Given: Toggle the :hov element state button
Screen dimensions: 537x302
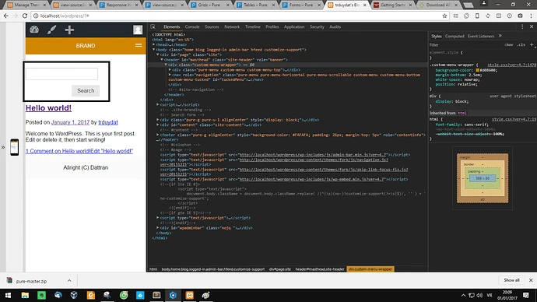Looking at the screenshot, I should click(508, 45).
